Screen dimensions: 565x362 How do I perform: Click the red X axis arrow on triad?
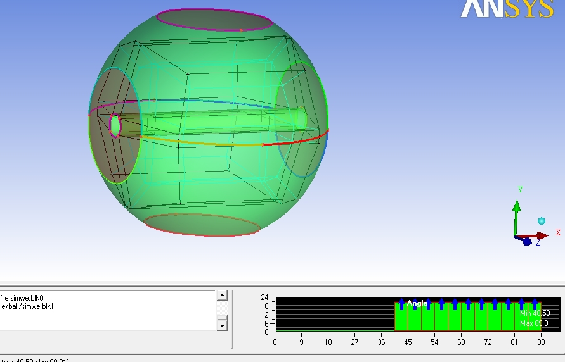540,235
